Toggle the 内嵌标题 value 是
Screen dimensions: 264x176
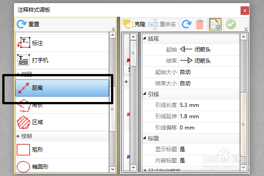click(209, 161)
